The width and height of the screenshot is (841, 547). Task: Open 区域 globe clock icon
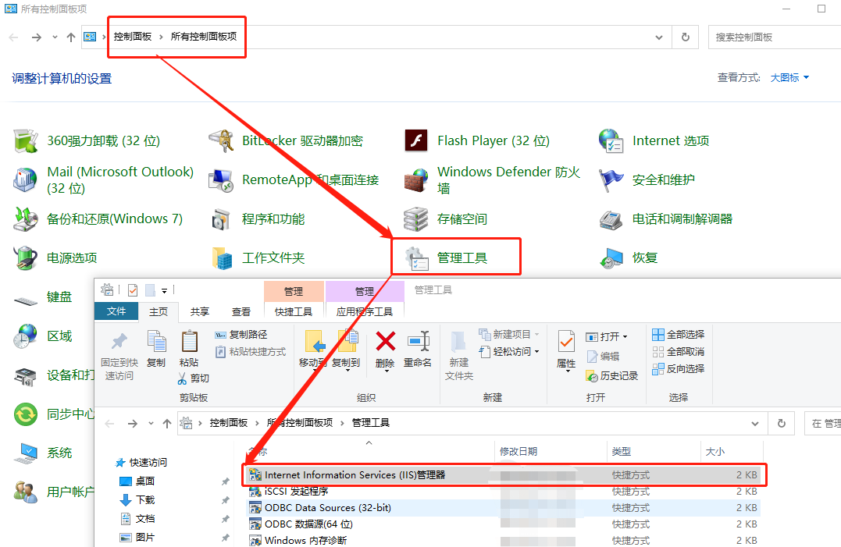pos(25,336)
